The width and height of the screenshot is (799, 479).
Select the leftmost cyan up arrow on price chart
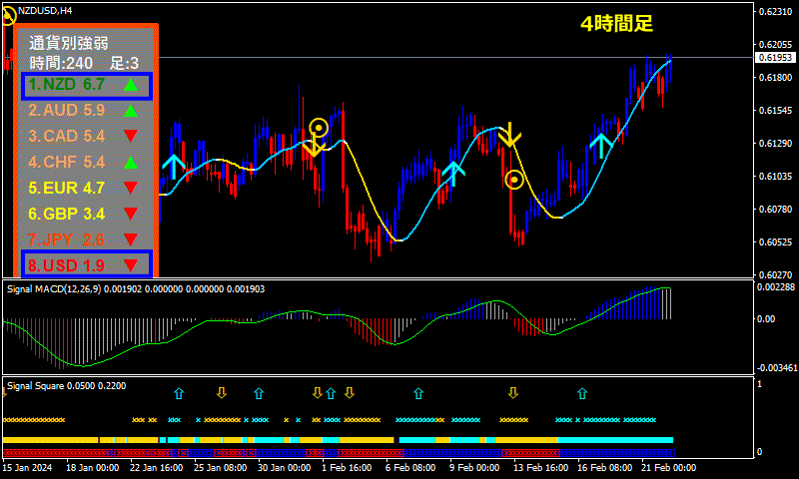[175, 165]
